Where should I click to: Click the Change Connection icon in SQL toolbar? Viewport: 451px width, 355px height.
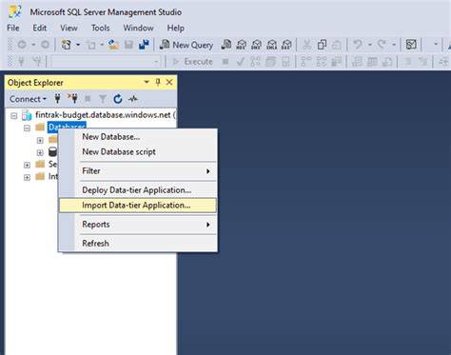tap(37, 61)
